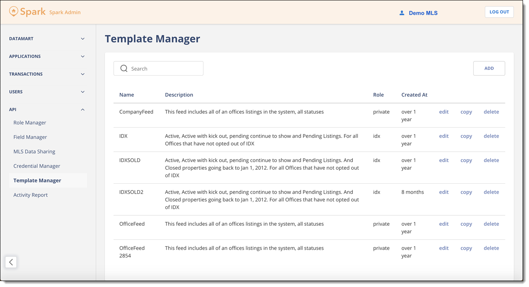529x287 pixels.
Task: Copy the IDX template
Action: (x=466, y=136)
